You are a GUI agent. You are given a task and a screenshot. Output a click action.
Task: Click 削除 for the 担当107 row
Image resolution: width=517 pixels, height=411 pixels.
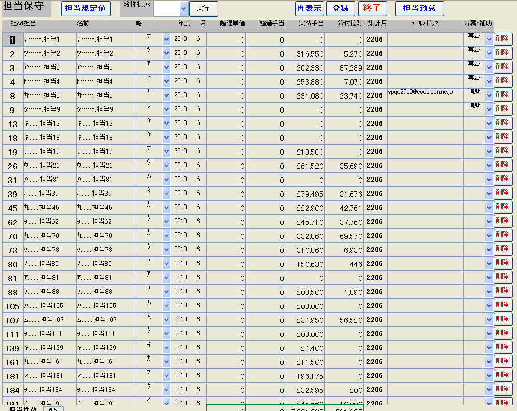tap(502, 319)
